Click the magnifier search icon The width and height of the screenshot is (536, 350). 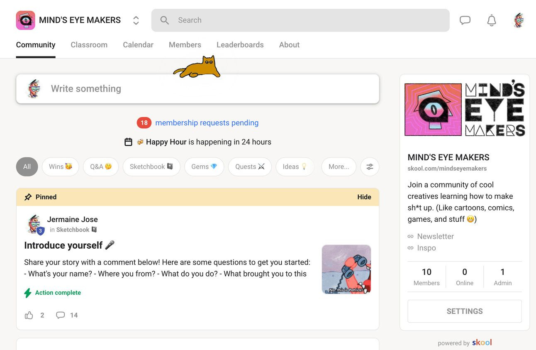click(165, 20)
